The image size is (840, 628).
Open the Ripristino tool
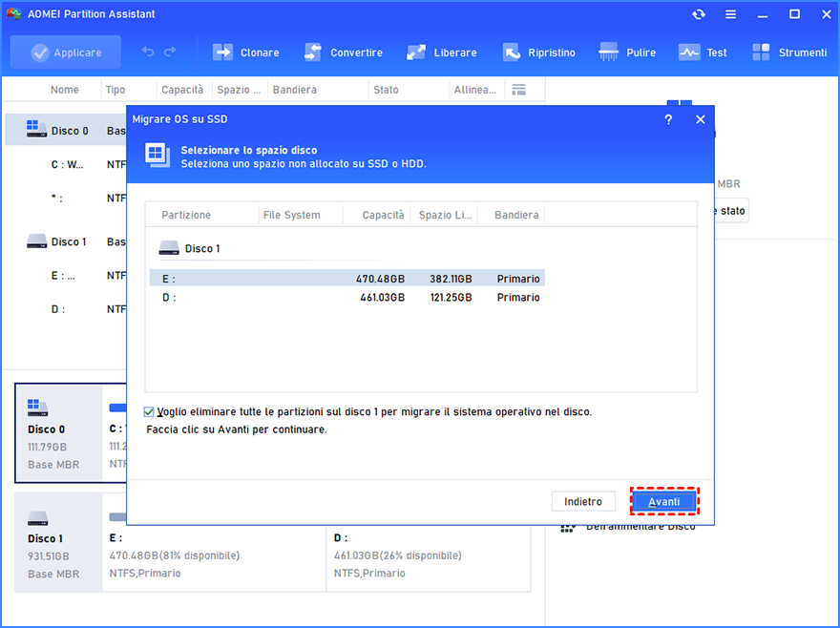tap(538, 52)
